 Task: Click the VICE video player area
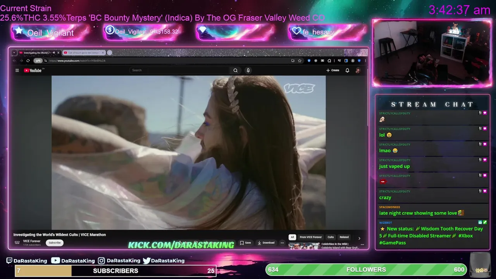188,152
